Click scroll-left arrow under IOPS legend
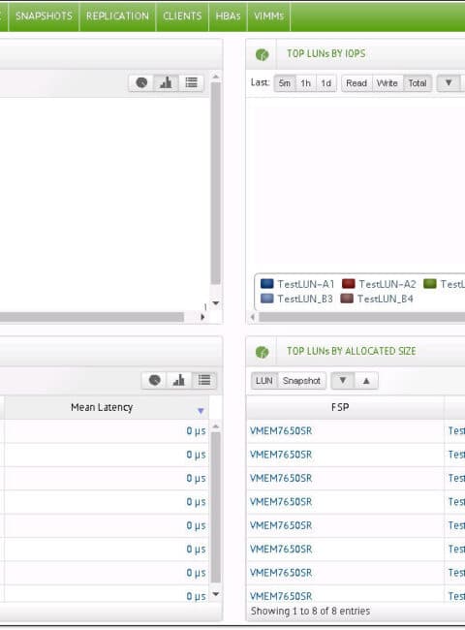Image resolution: width=465 pixels, height=630 pixels. (x=253, y=317)
